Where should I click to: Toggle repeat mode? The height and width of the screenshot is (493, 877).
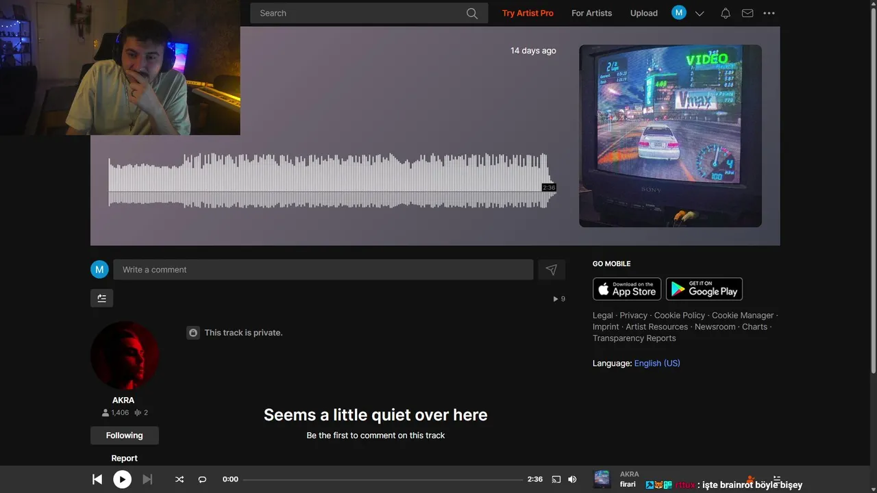pyautogui.click(x=202, y=479)
